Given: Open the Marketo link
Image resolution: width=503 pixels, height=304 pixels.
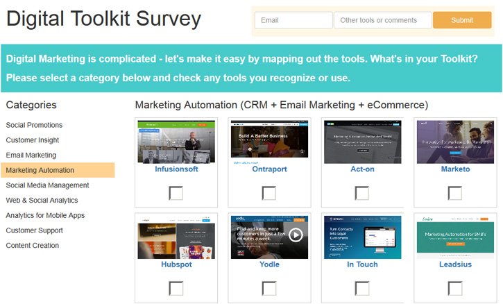Looking at the screenshot, I should coord(456,169).
